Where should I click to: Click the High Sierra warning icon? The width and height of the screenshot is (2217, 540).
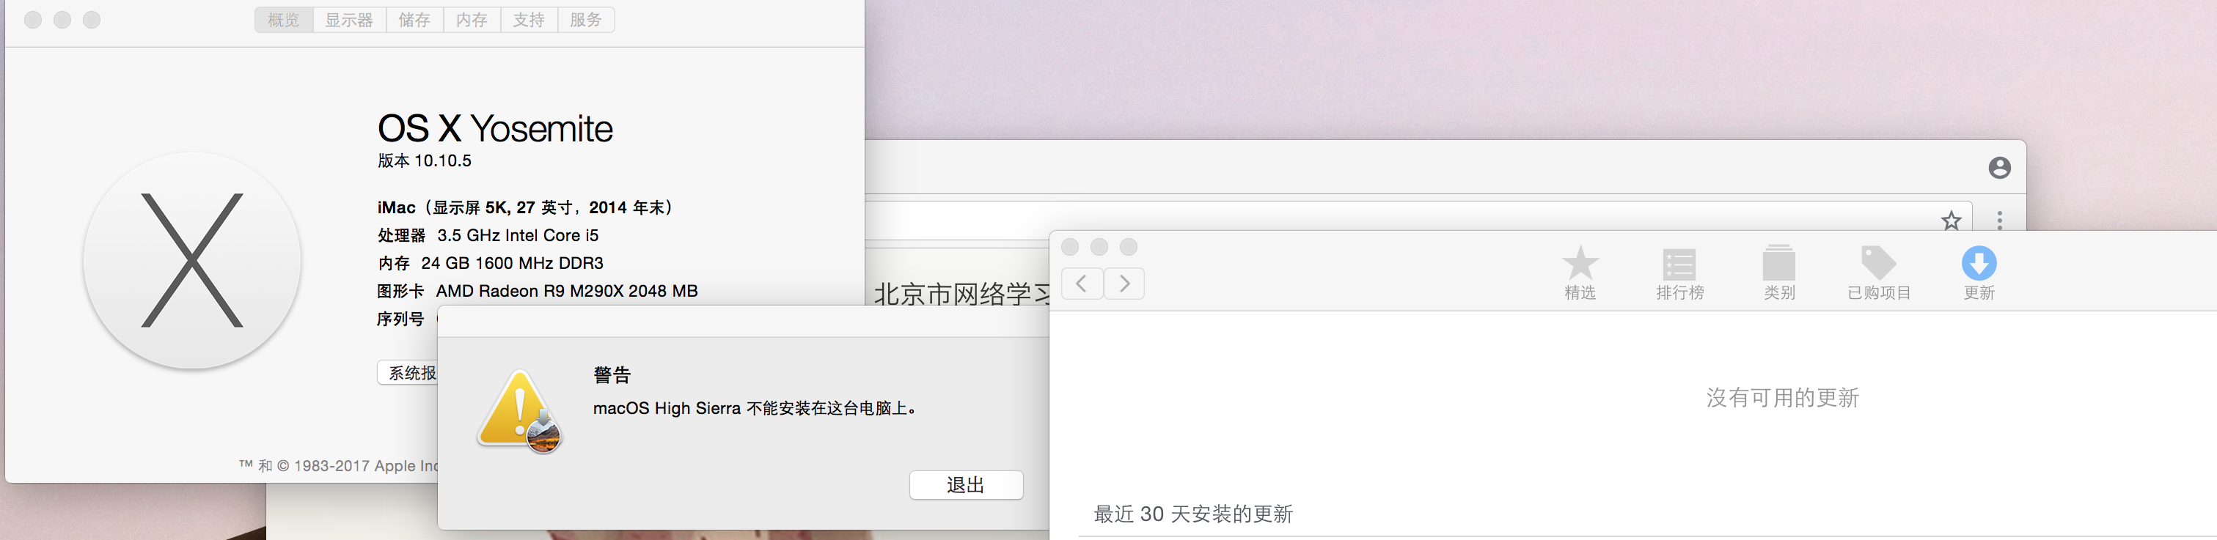coord(519,411)
